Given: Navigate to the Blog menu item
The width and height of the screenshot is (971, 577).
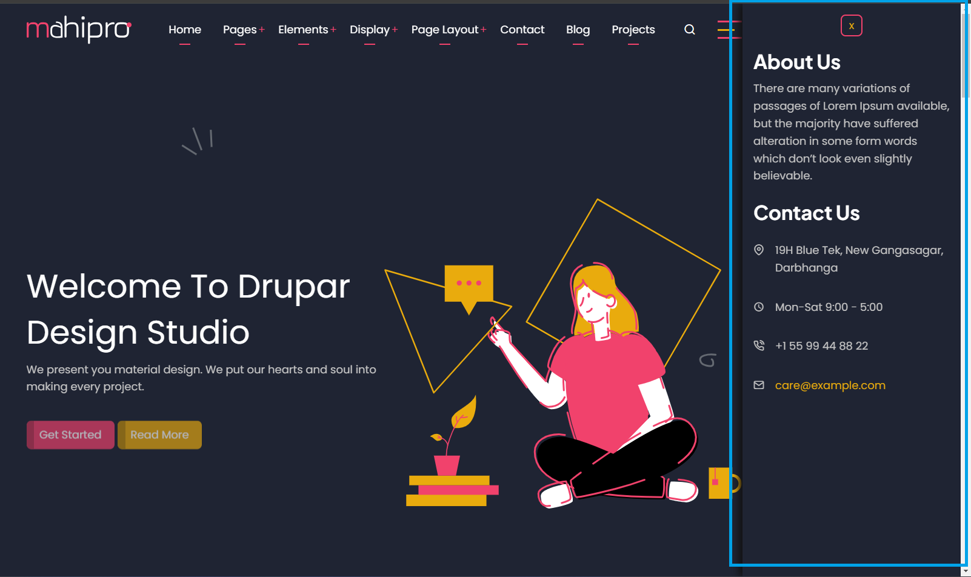Looking at the screenshot, I should click(x=578, y=30).
